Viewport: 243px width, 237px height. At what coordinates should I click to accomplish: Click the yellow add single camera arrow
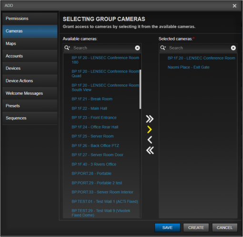(150, 129)
